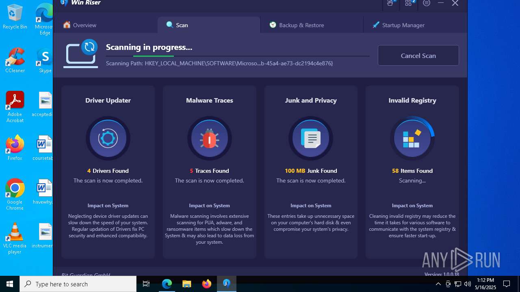Click the Junk and Privacy heading

pyautogui.click(x=311, y=100)
